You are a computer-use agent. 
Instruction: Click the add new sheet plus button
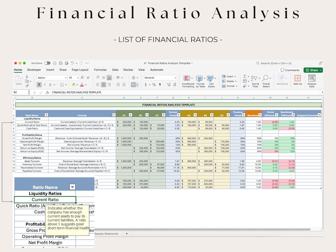(127, 233)
